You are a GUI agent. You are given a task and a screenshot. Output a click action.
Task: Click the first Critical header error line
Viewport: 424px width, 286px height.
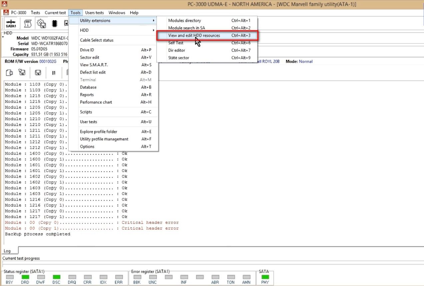coord(92,222)
